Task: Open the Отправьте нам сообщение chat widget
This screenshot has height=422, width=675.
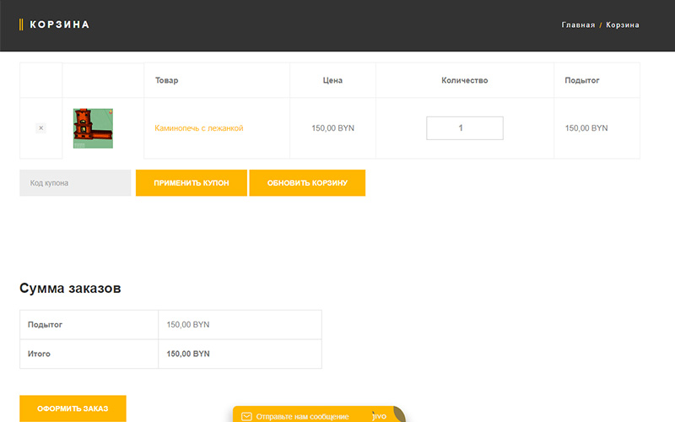Action: coord(319,414)
